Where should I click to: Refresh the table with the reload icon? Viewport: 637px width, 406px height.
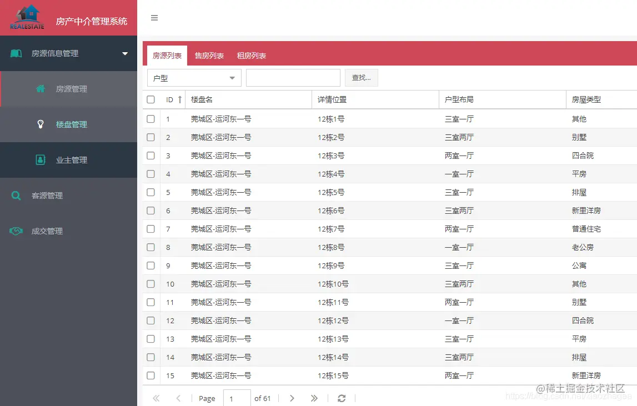tap(341, 398)
